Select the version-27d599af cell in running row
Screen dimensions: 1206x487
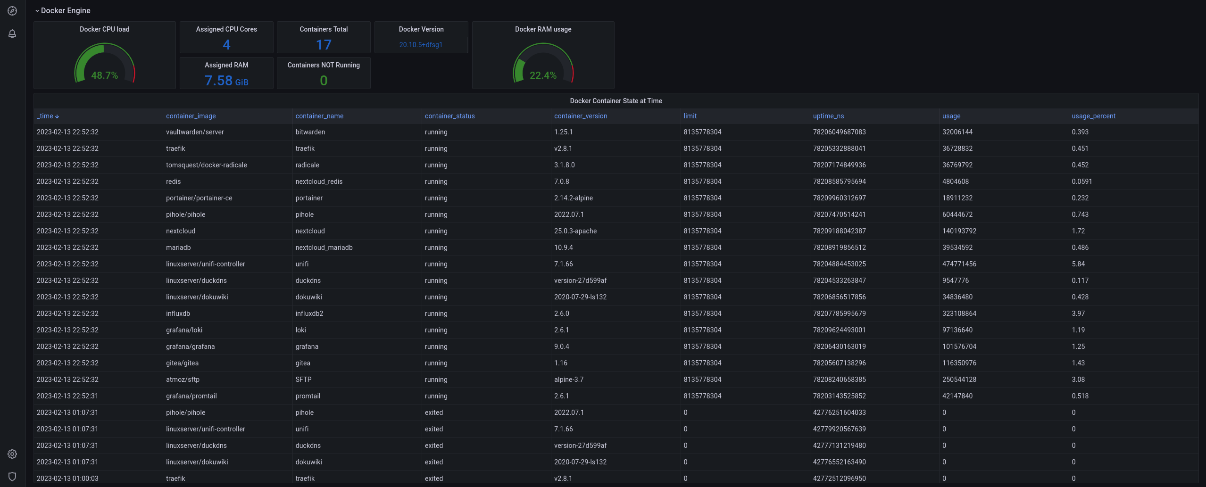(x=615, y=281)
